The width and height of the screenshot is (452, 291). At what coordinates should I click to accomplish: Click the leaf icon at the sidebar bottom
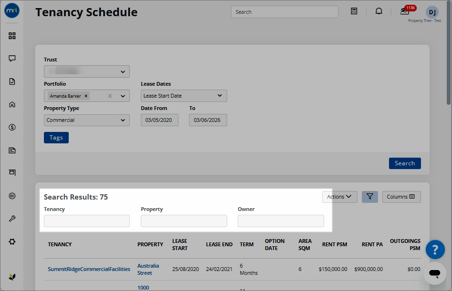(12, 277)
